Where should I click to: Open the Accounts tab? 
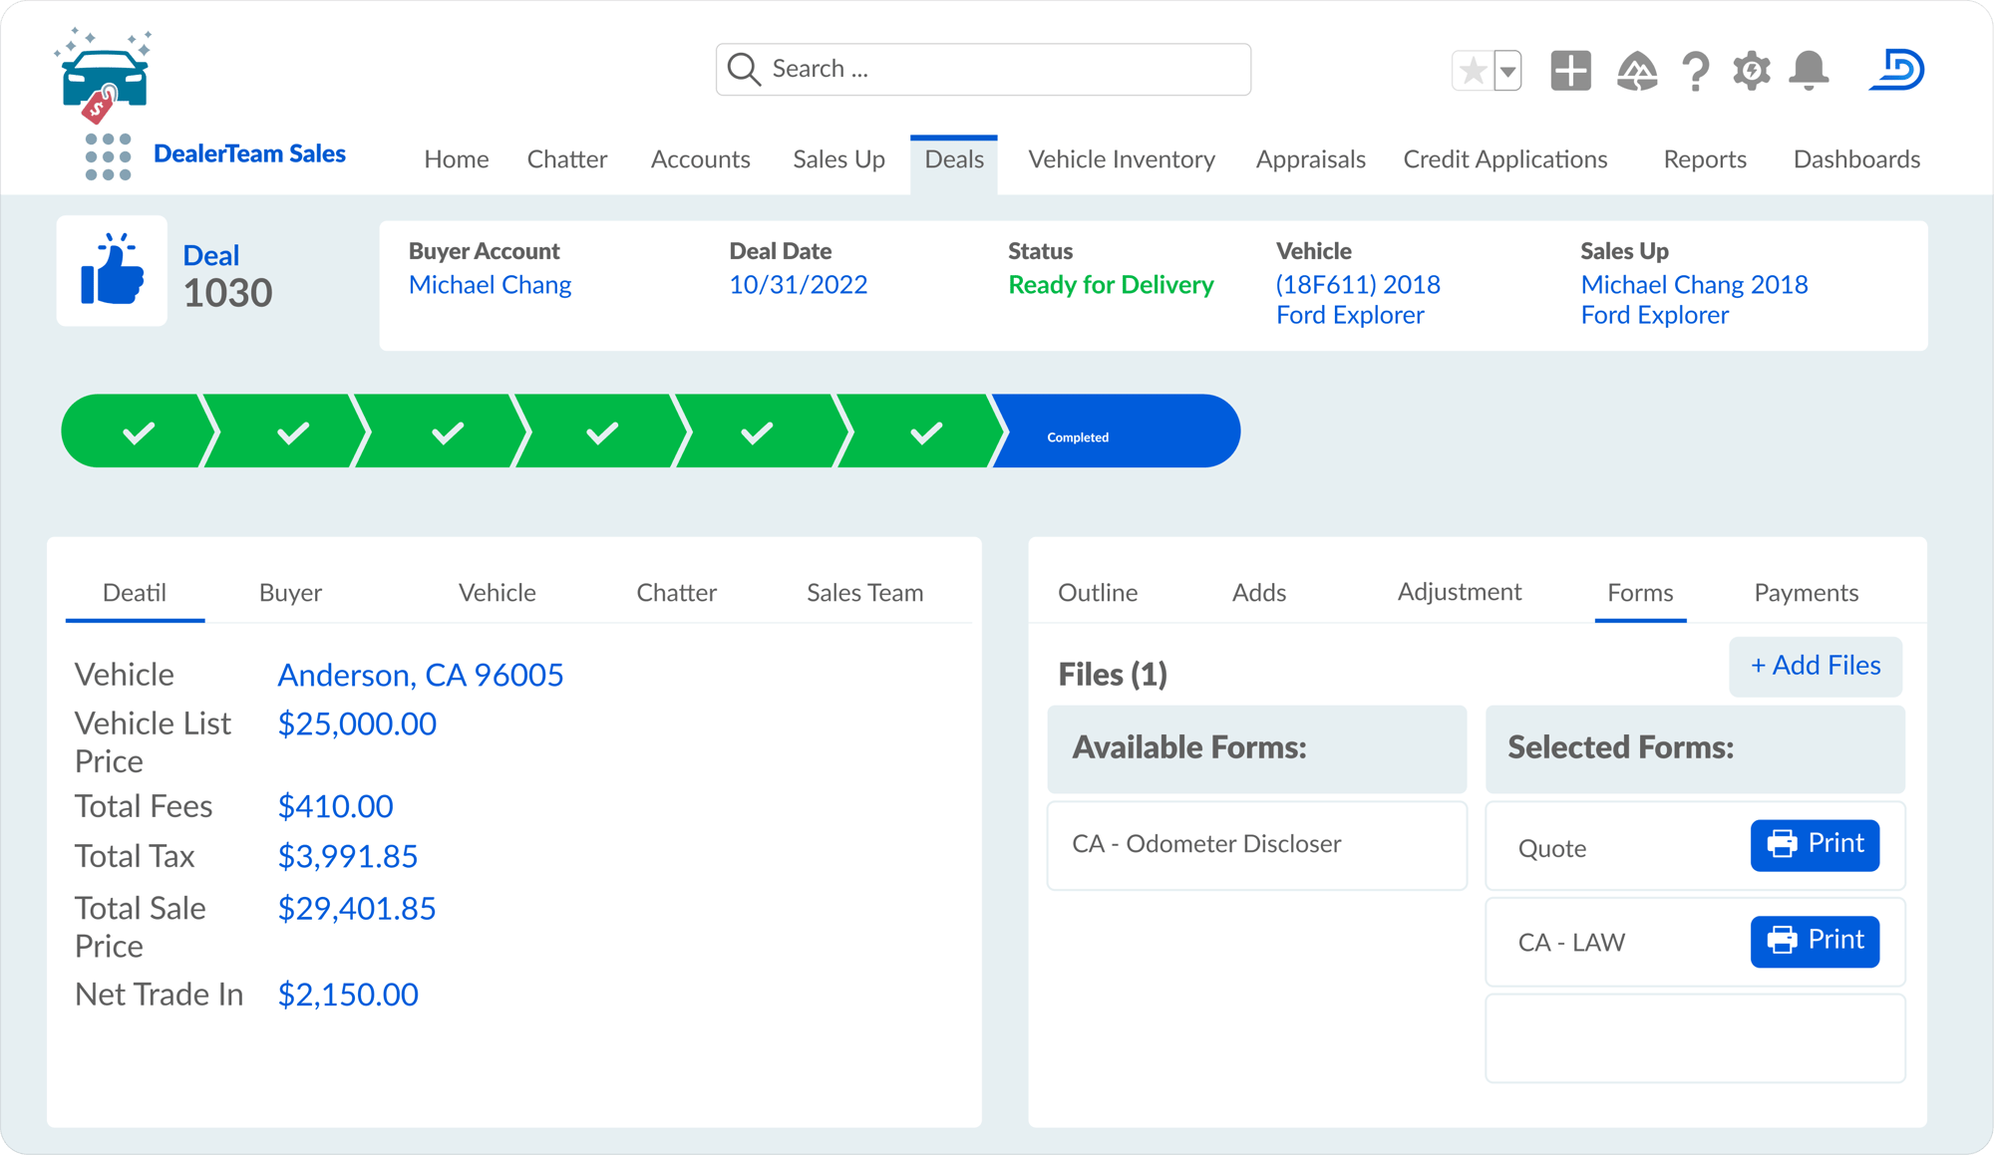click(701, 159)
